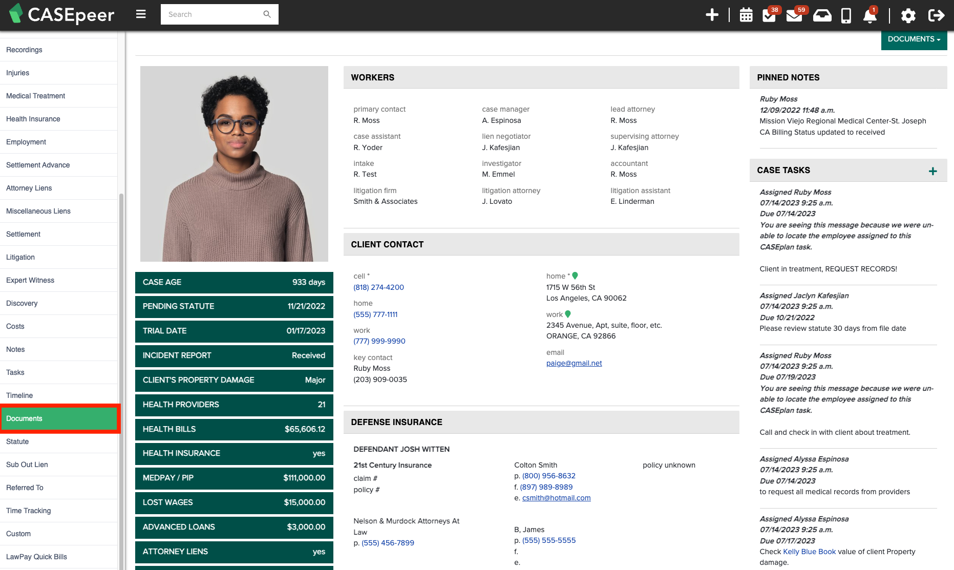Click the ADVANCED LOANS $3,000.00 bar

click(234, 527)
